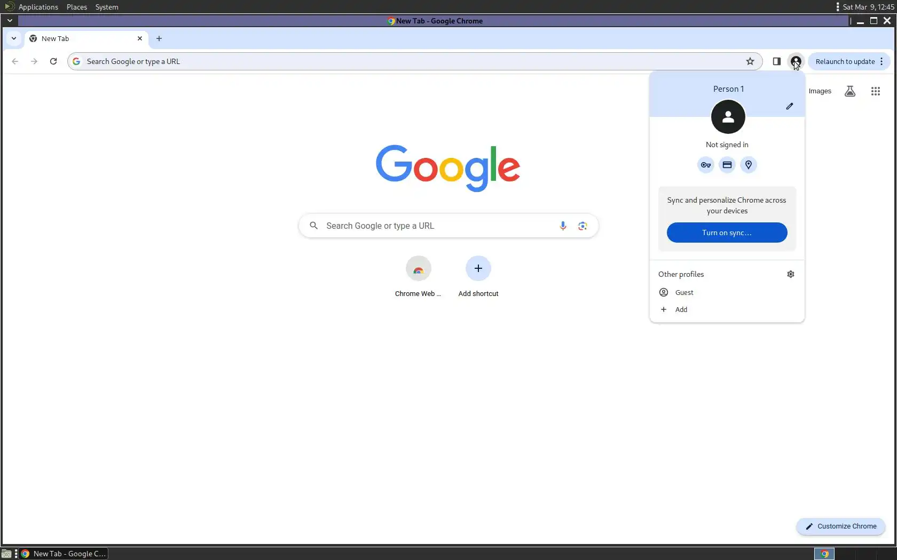Viewport: 897px width, 560px height.
Task: Click the Google G icon in address bar
Action: click(76, 61)
